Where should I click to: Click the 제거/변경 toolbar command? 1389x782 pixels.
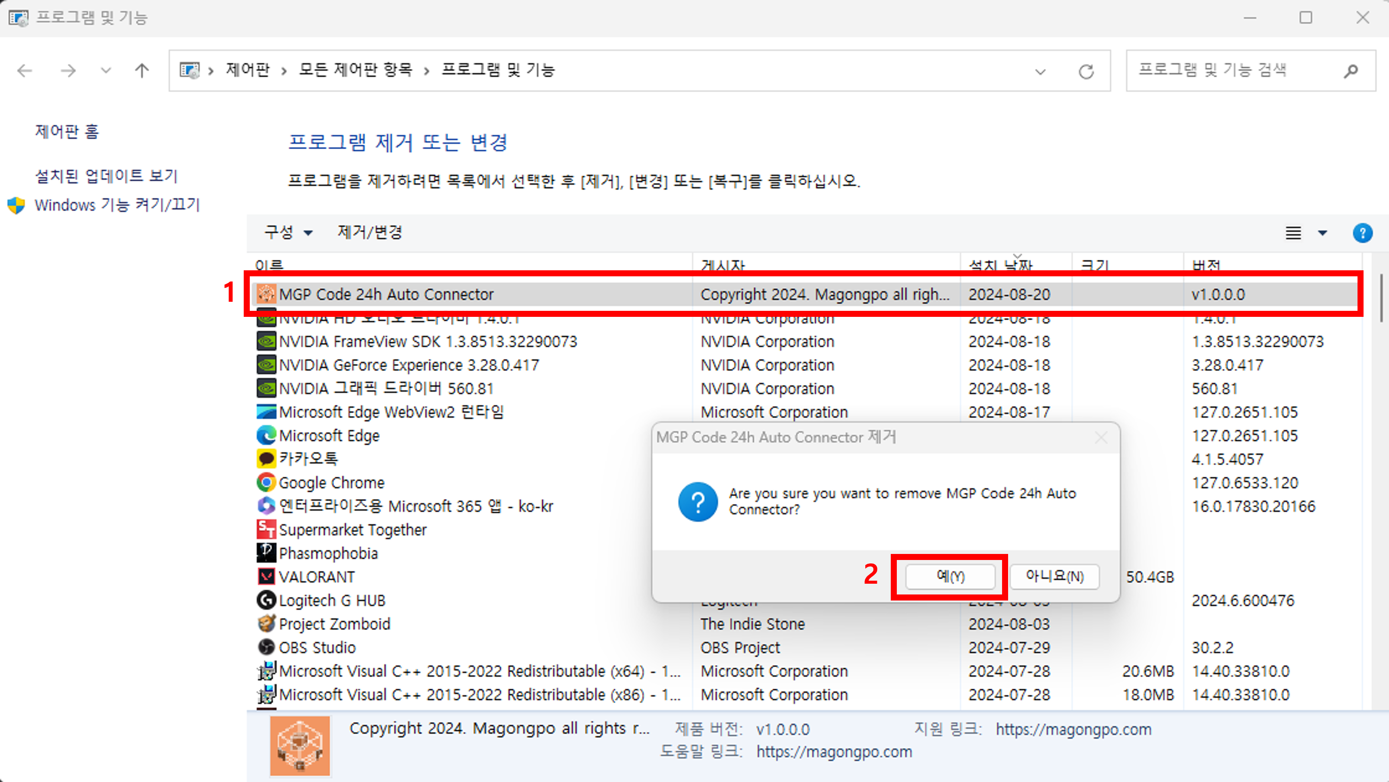point(370,232)
